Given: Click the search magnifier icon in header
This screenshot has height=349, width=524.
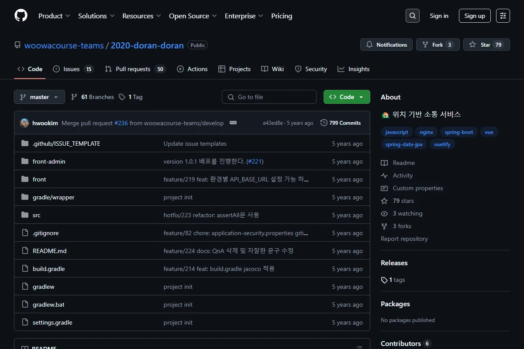Looking at the screenshot, I should 412,16.
